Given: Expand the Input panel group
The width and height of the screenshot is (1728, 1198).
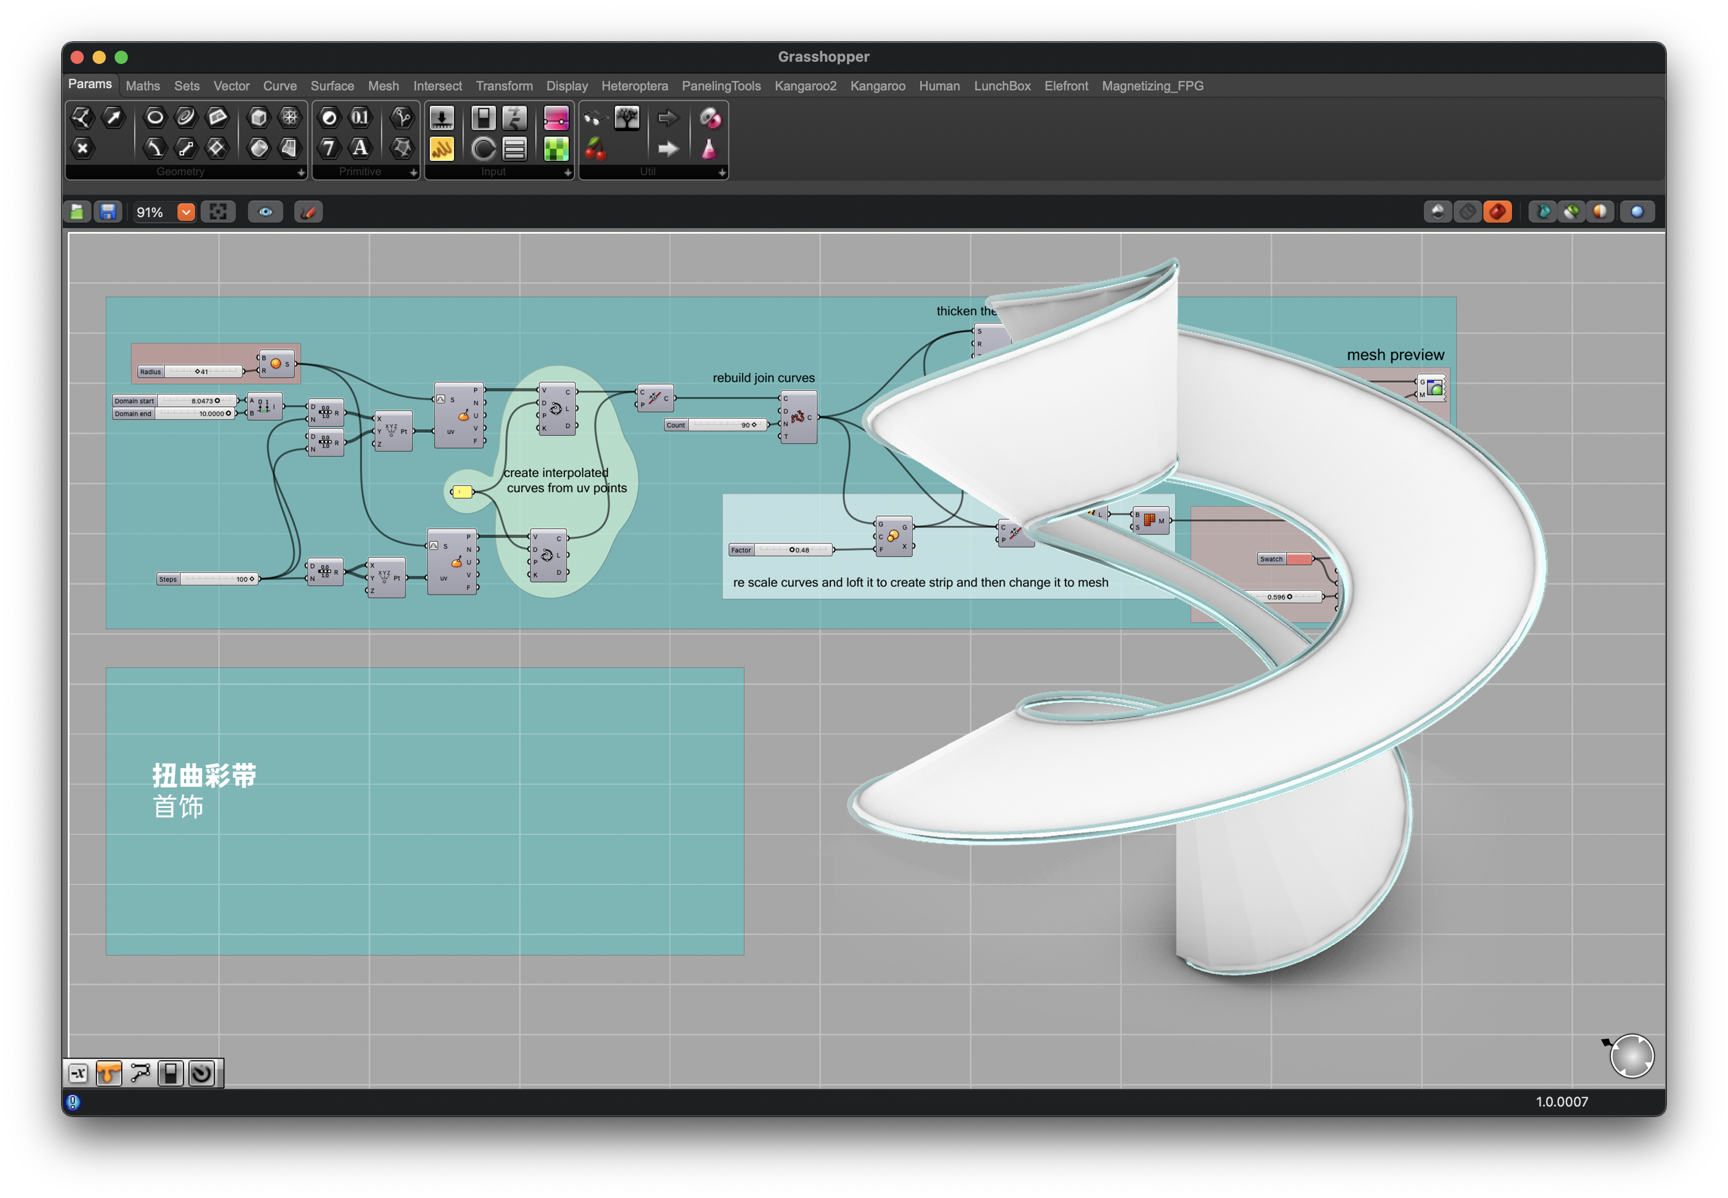Looking at the screenshot, I should (568, 172).
